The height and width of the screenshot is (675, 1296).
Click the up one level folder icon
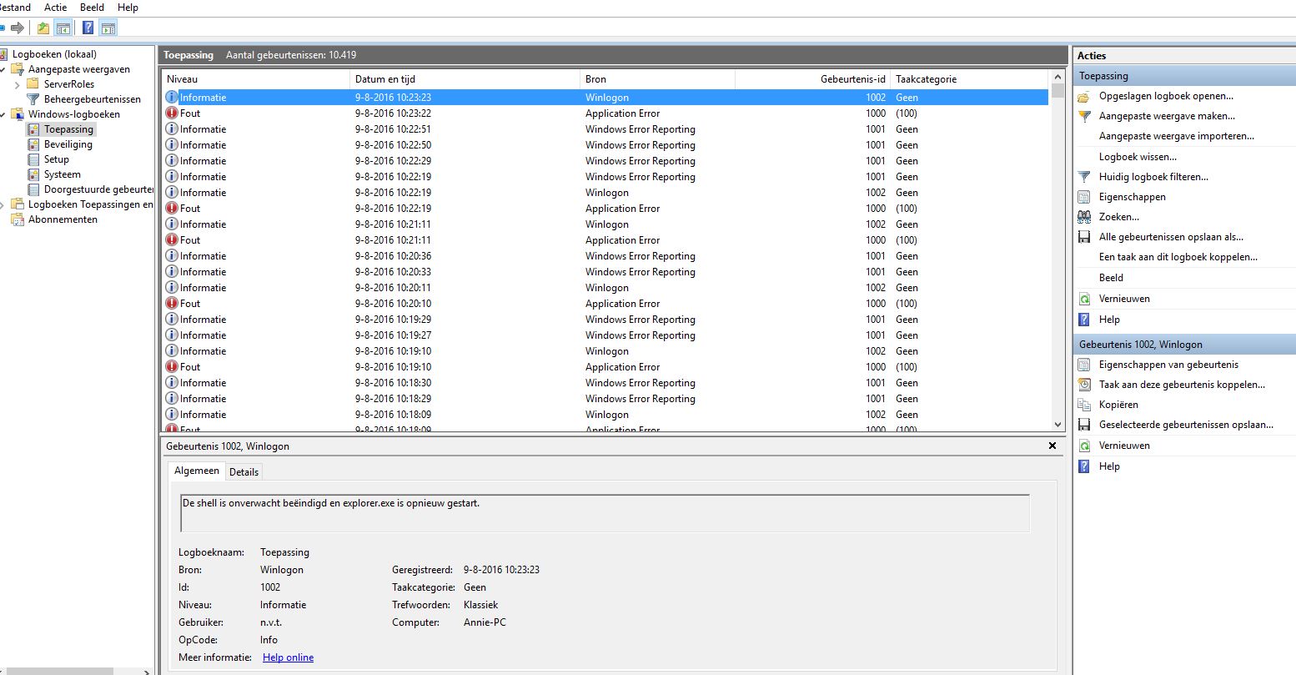point(43,28)
